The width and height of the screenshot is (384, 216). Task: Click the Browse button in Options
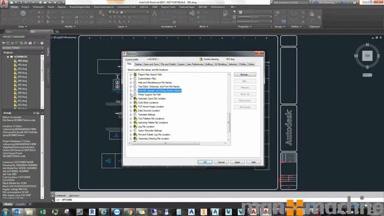pos(245,74)
